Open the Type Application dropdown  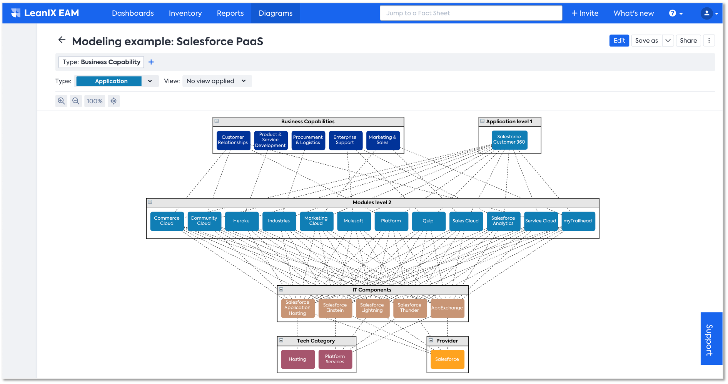(x=116, y=81)
